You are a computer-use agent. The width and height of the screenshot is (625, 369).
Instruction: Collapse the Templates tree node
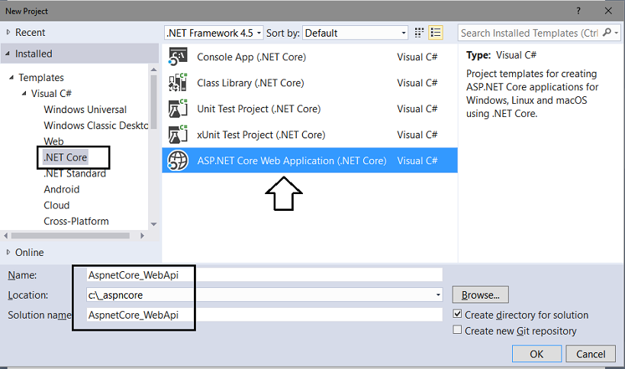11,77
